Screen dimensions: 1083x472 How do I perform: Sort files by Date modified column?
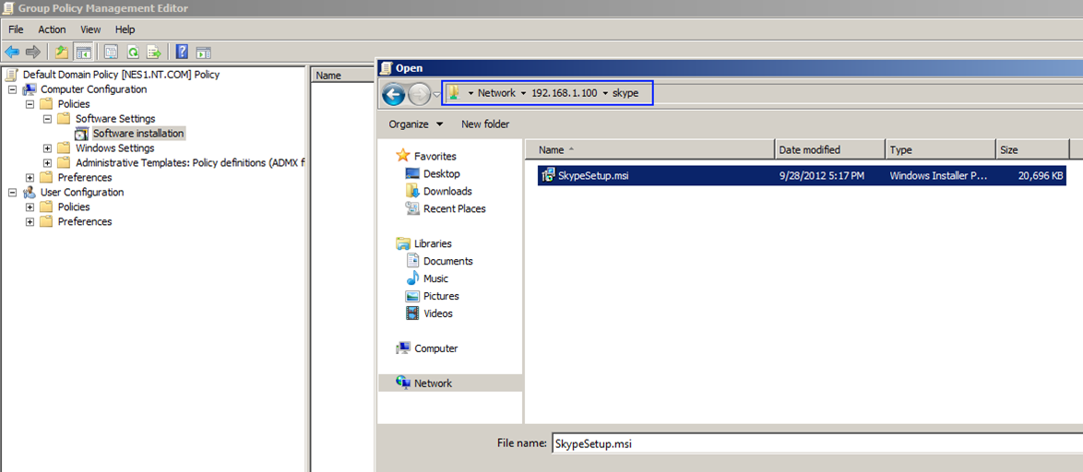coord(829,149)
